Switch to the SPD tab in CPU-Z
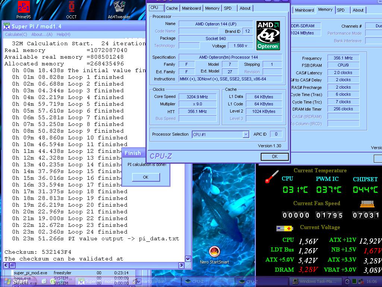The width and height of the screenshot is (382, 287). coord(228,8)
